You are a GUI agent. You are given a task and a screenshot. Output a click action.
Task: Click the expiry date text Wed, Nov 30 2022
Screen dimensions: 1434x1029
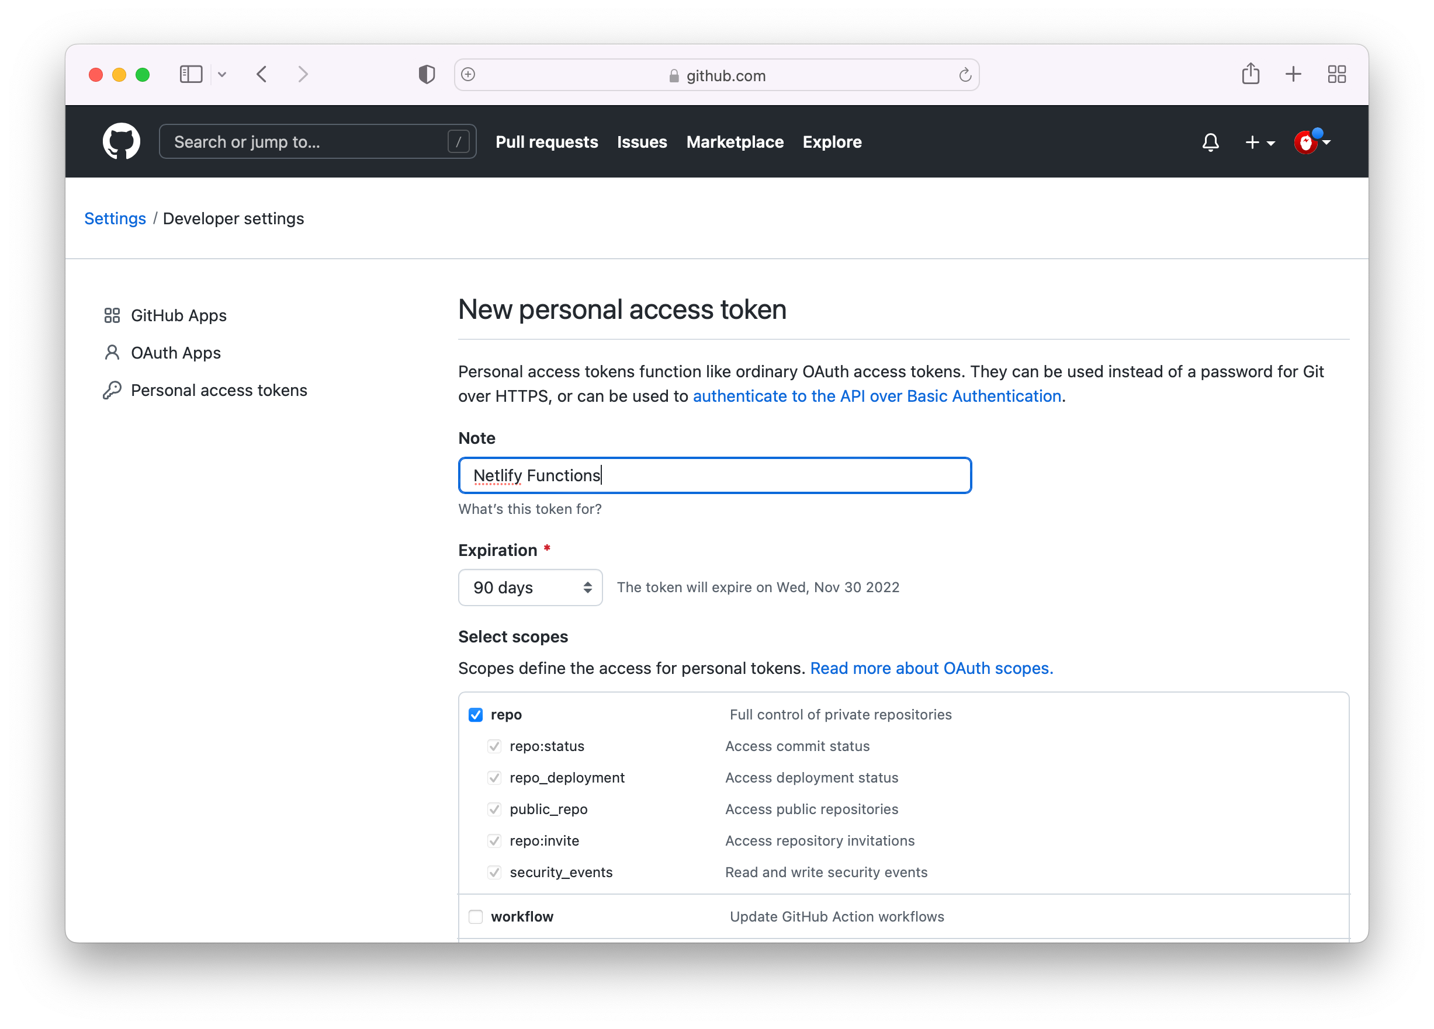838,587
